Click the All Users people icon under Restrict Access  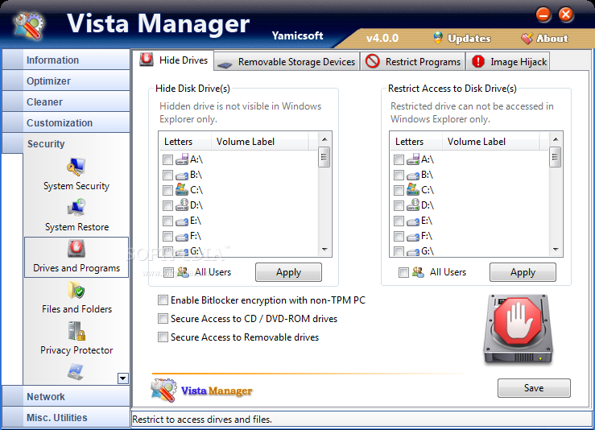(418, 272)
